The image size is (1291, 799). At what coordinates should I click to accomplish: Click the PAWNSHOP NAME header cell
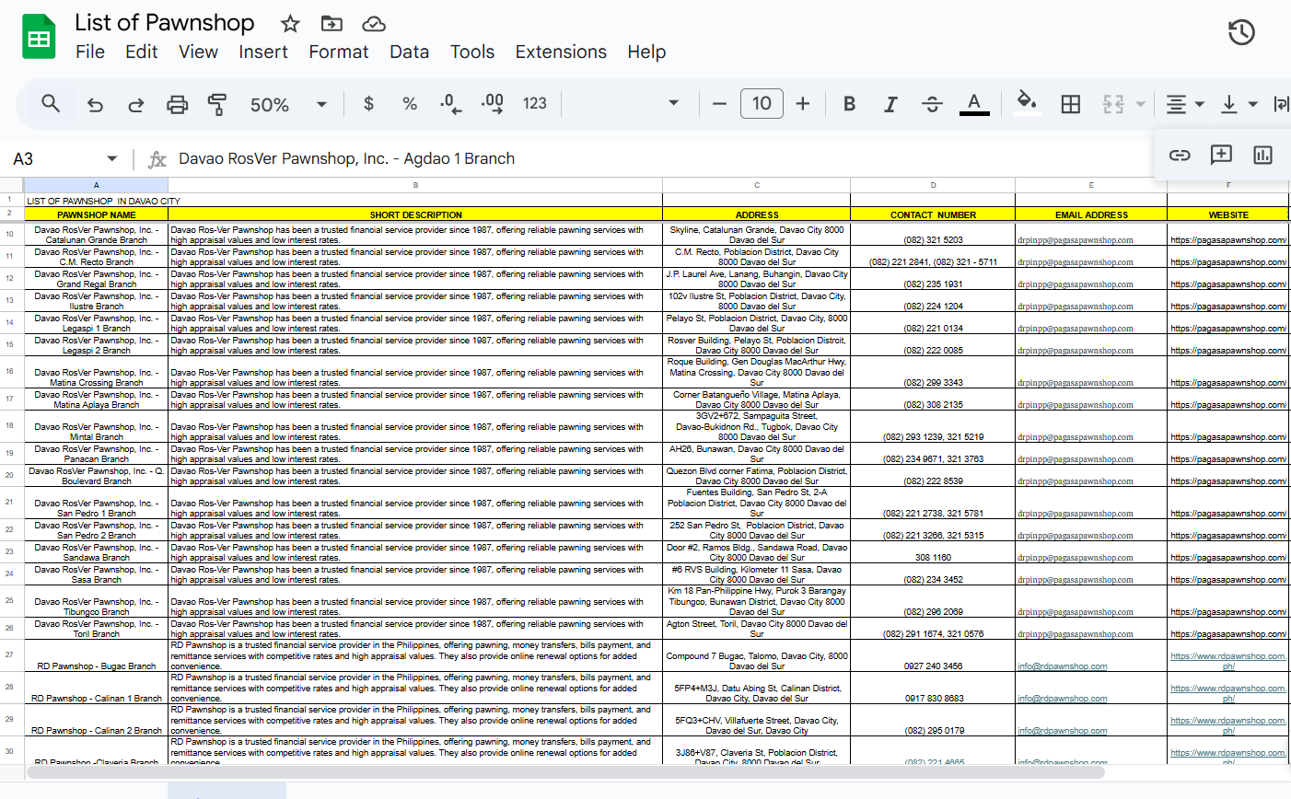pyautogui.click(x=96, y=214)
